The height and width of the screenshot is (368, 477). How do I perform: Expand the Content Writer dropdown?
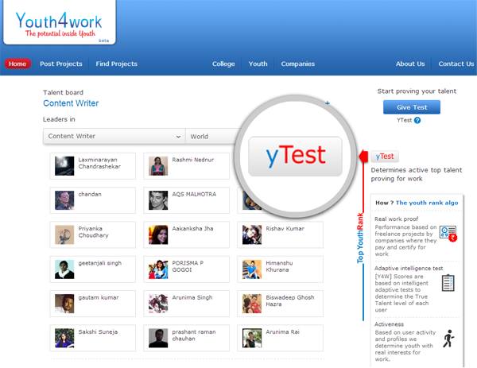click(x=114, y=136)
